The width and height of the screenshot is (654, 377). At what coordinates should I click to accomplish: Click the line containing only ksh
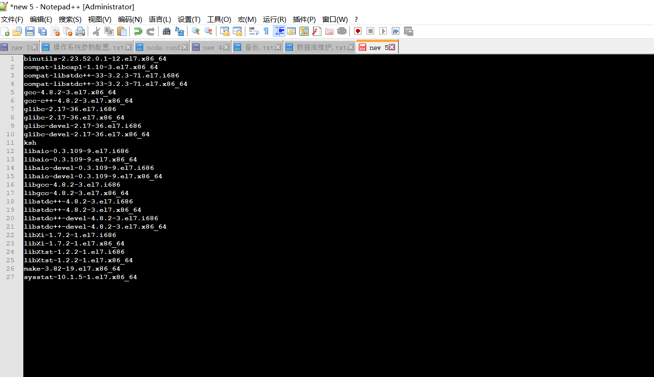click(30, 143)
